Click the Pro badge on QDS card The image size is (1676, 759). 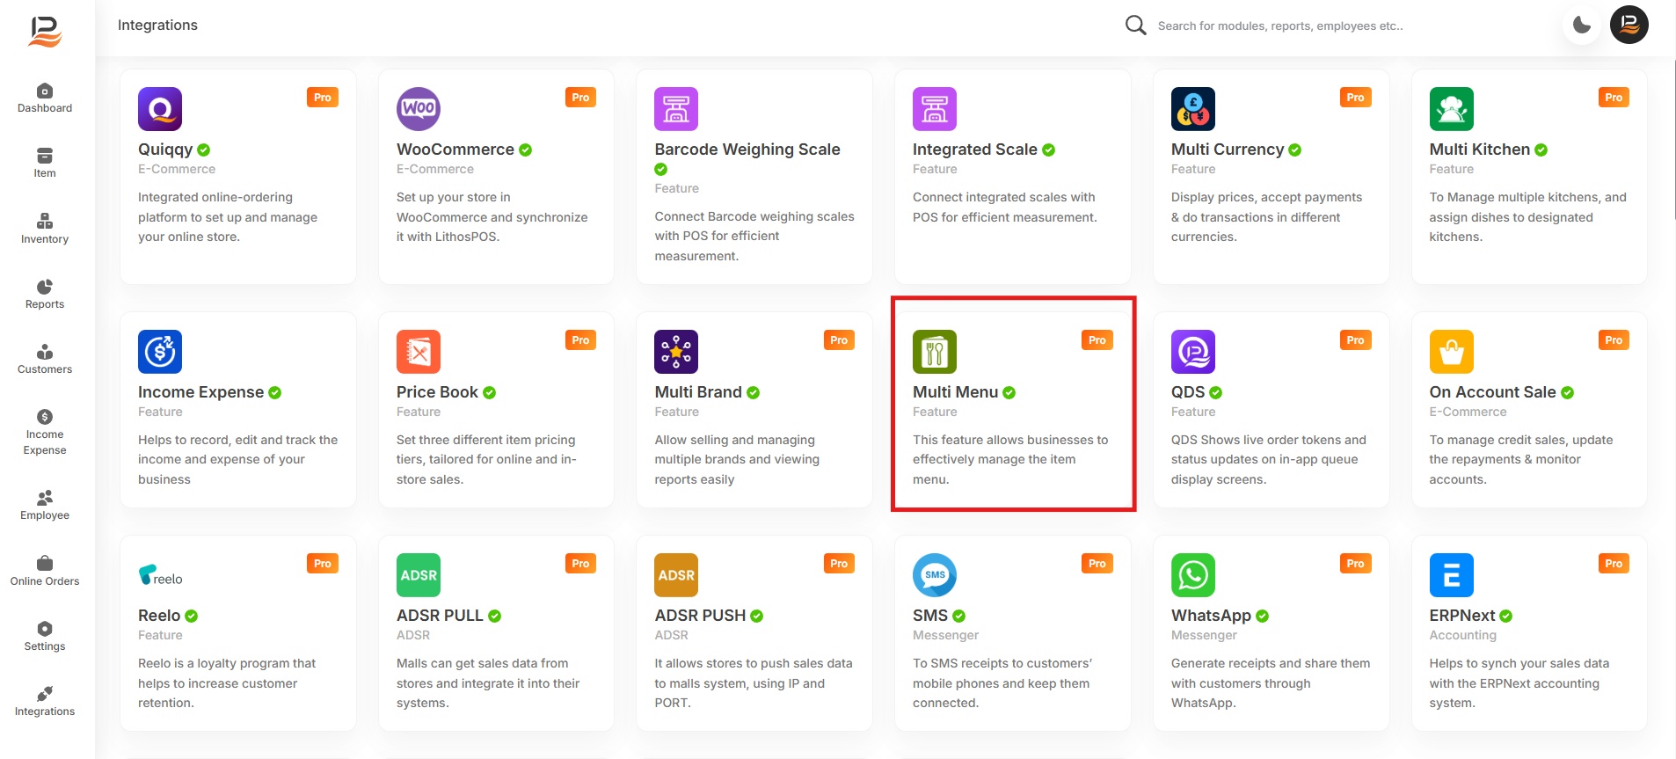1355,340
